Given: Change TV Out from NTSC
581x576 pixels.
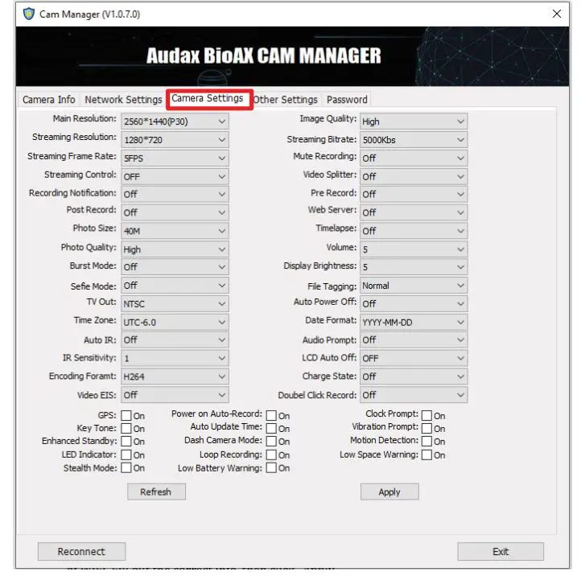Looking at the screenshot, I should [175, 304].
